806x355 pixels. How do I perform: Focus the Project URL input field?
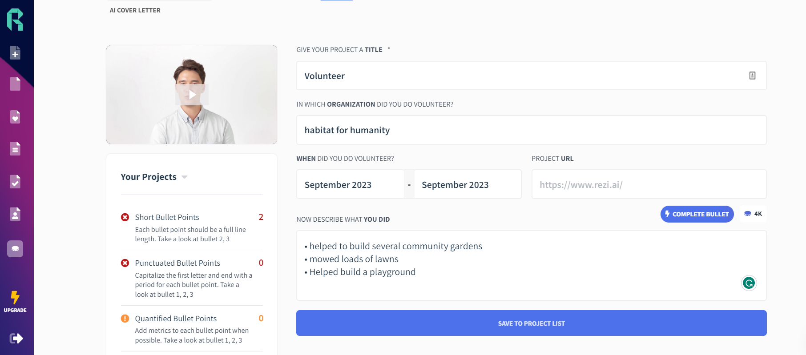coord(649,184)
